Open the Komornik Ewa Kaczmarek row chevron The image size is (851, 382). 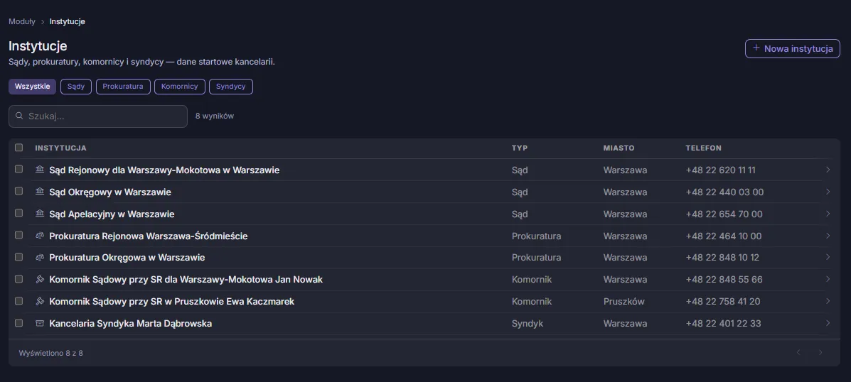click(828, 301)
